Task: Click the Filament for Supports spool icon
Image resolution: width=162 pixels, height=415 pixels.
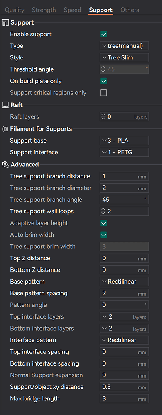Action: [x=5, y=129]
